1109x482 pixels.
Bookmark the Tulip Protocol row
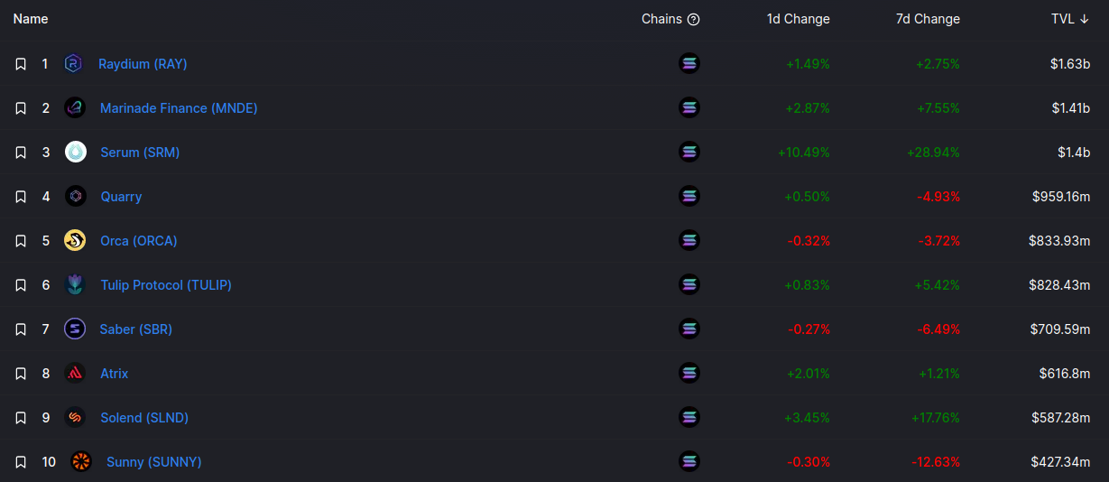[21, 285]
